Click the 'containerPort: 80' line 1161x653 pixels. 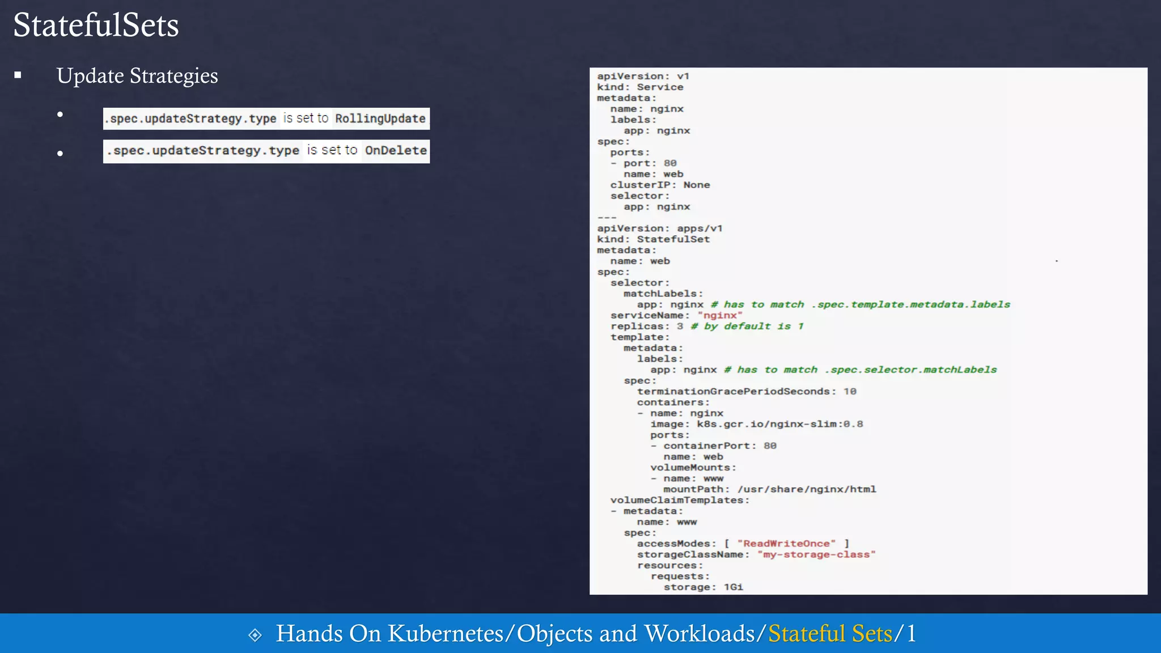tap(714, 446)
